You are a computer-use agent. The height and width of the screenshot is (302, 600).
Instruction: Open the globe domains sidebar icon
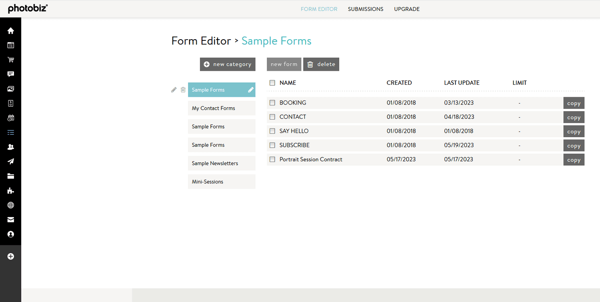(x=11, y=205)
